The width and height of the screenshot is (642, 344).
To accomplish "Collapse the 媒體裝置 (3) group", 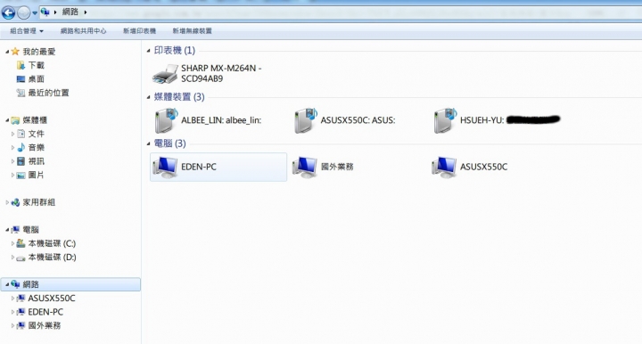I will (x=149, y=97).
